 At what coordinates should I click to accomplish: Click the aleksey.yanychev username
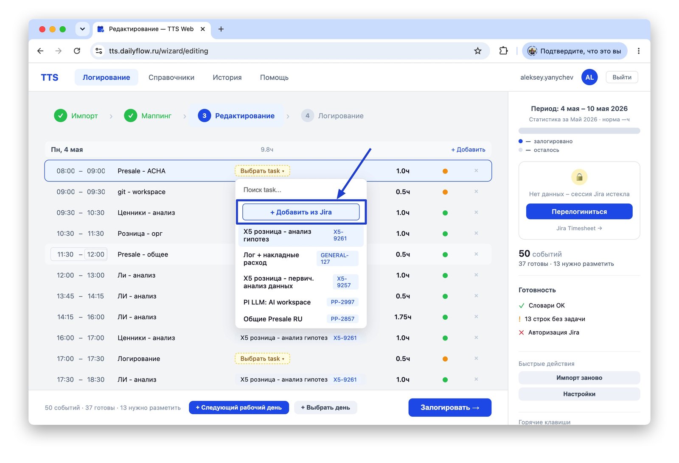pos(547,77)
